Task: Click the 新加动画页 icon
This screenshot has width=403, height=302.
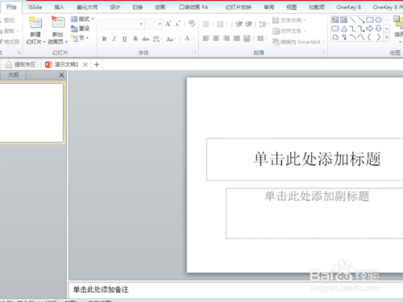Action: [x=58, y=22]
